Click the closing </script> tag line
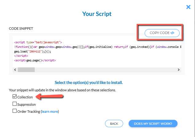Screen dimensions: 195x137 tap(21, 56)
